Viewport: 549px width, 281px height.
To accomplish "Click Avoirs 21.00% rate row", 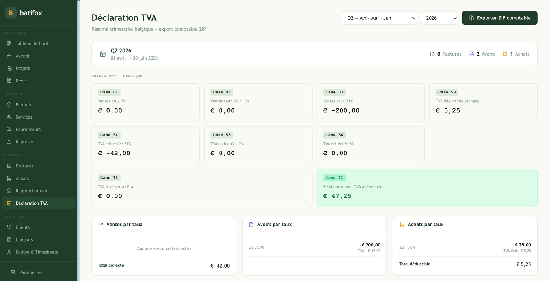I will click(315, 248).
